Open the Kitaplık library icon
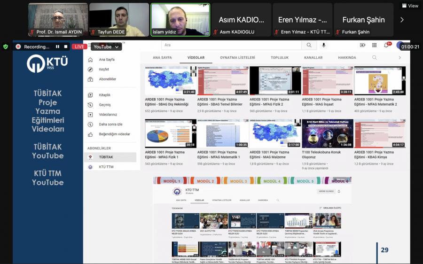423x264 pixels. click(90, 95)
